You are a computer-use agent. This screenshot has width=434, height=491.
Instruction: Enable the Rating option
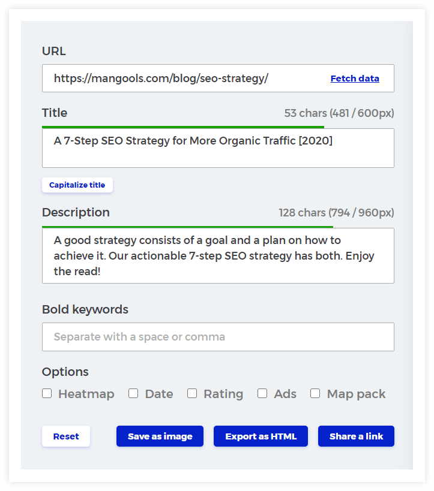coord(192,393)
